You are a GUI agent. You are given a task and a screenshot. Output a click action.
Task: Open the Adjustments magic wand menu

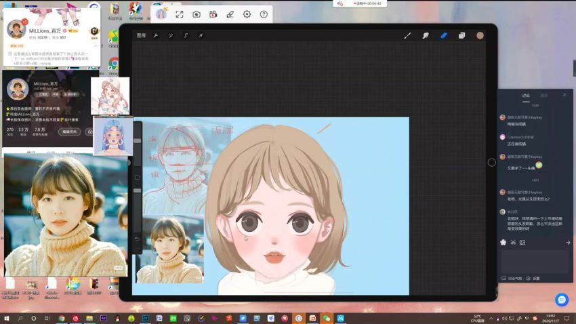click(x=171, y=35)
